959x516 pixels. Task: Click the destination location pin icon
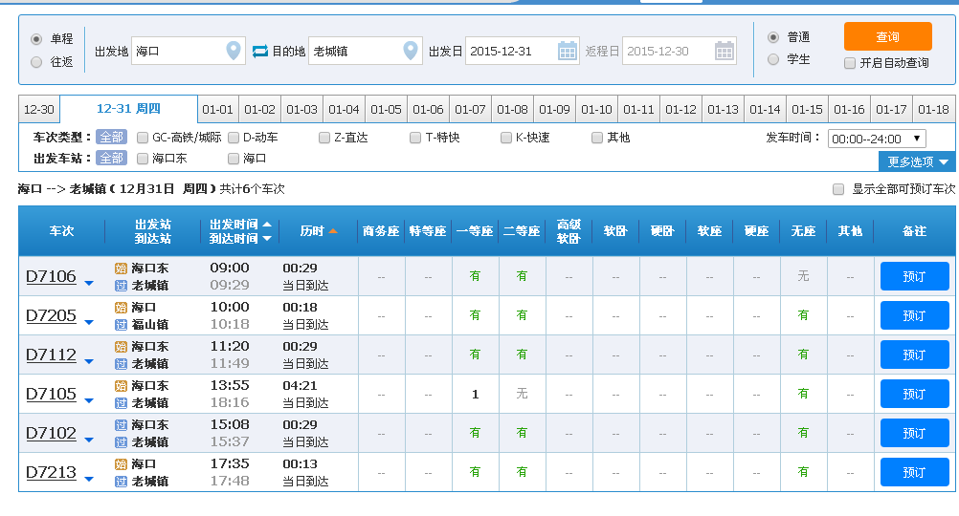pos(411,51)
